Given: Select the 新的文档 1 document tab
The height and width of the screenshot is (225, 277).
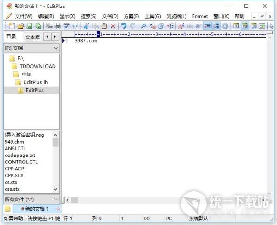Looking at the screenshot, I should point(37,209).
